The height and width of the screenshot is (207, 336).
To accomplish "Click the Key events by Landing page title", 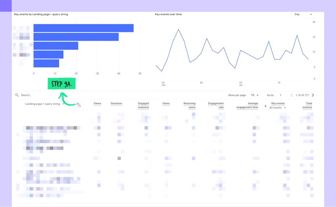I will pos(41,14).
